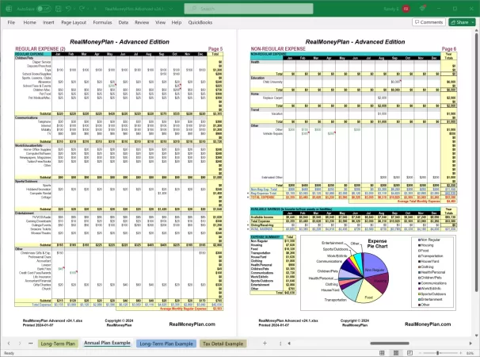
Task: Open the Formulas ribbon tab
Action: point(102,23)
